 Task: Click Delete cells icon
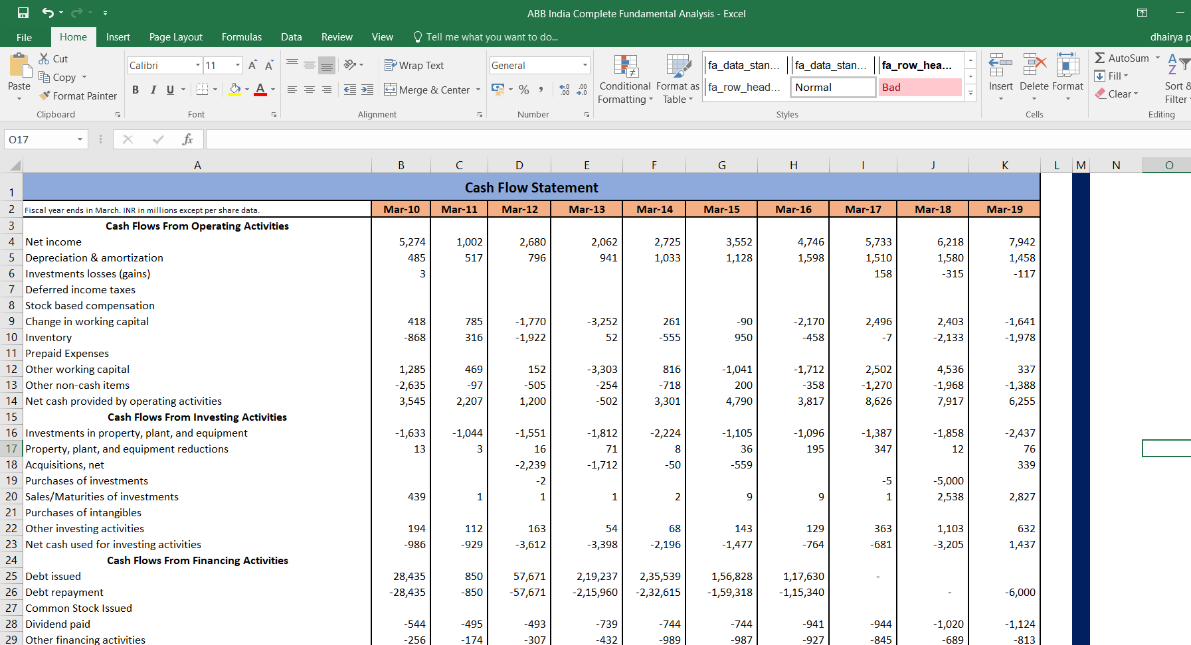pyautogui.click(x=1034, y=66)
